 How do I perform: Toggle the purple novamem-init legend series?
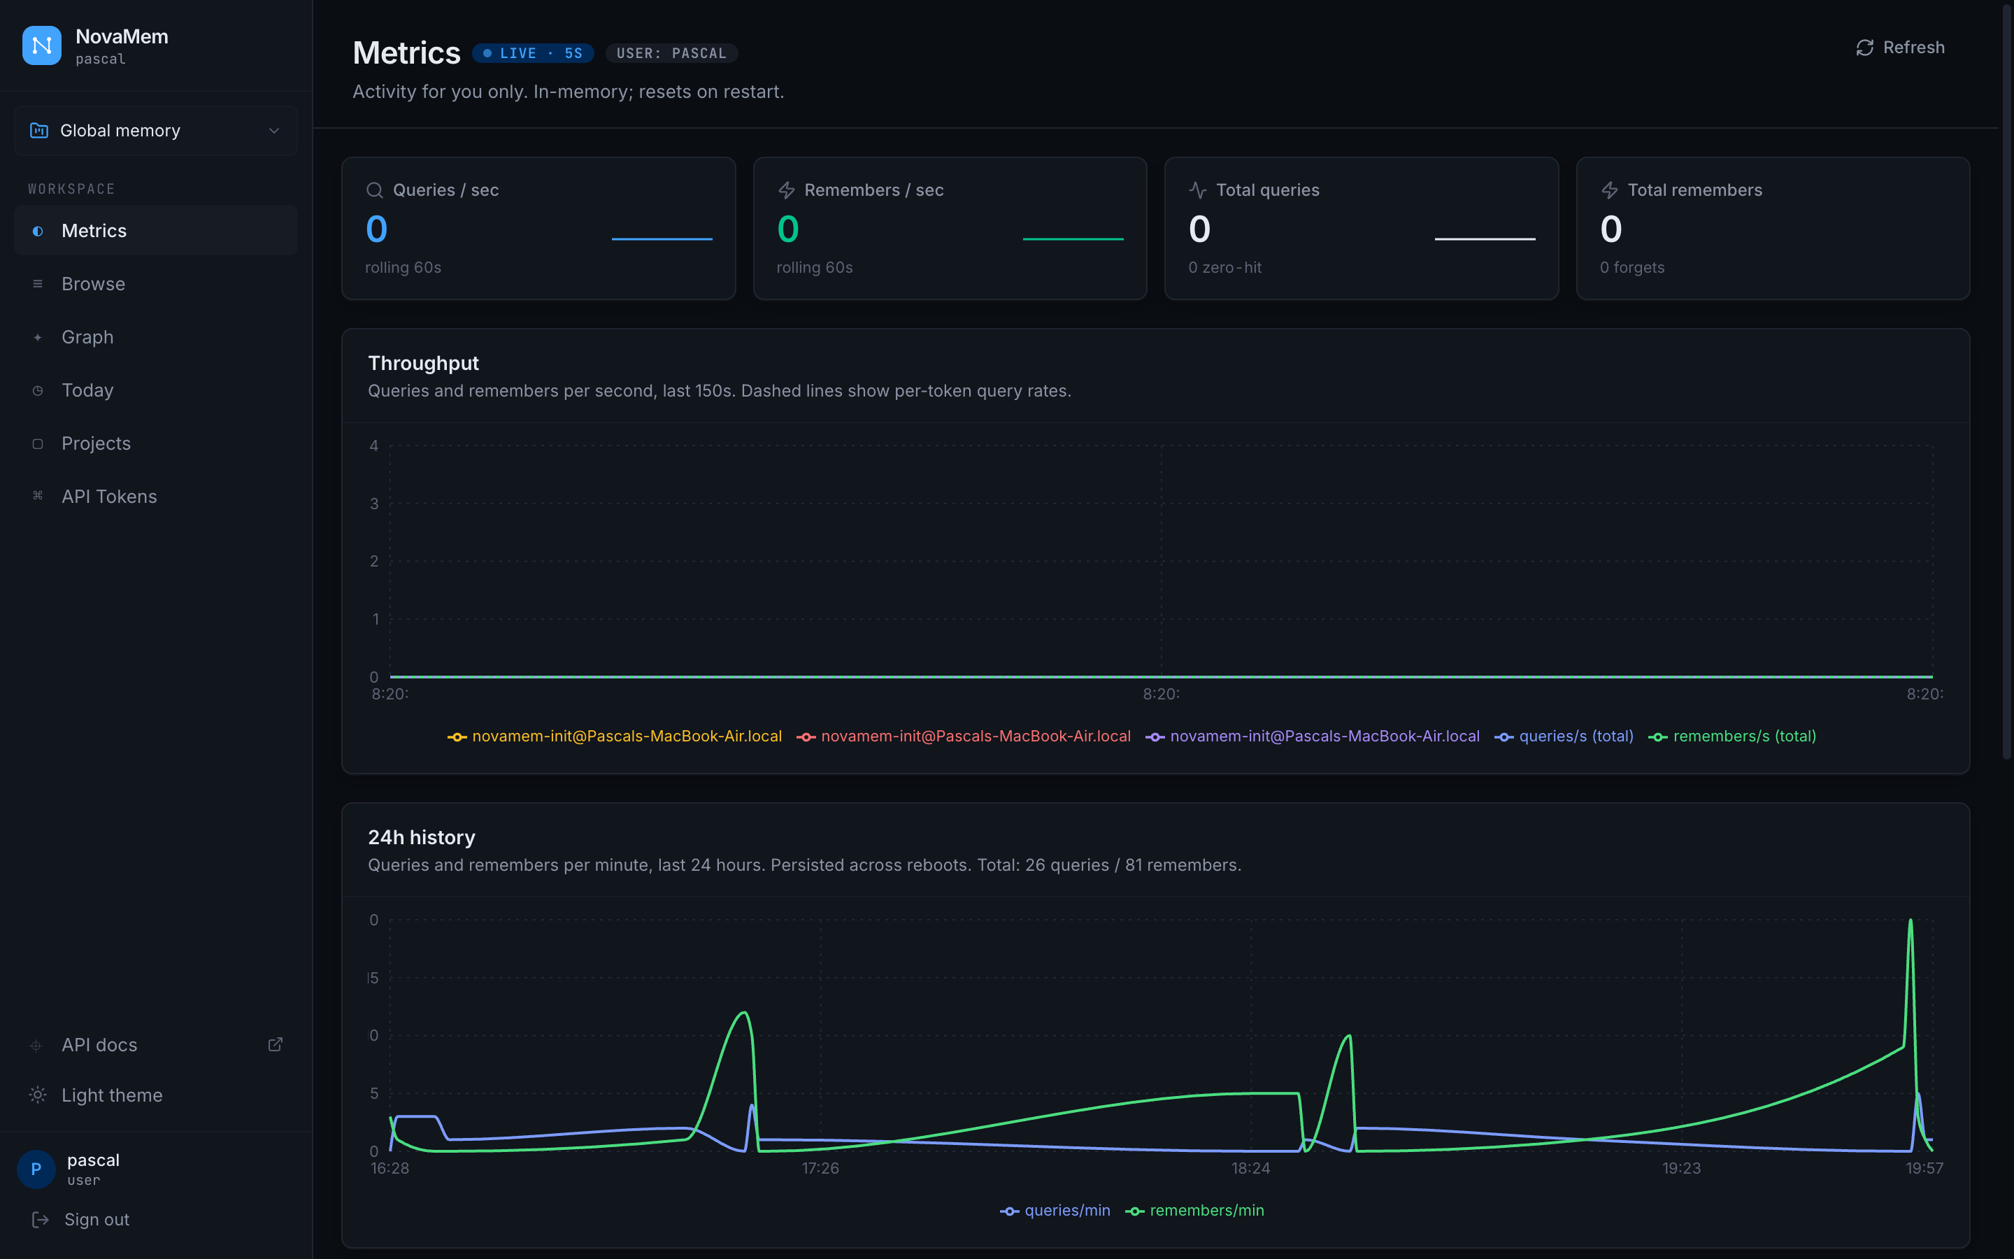pyautogui.click(x=1313, y=736)
